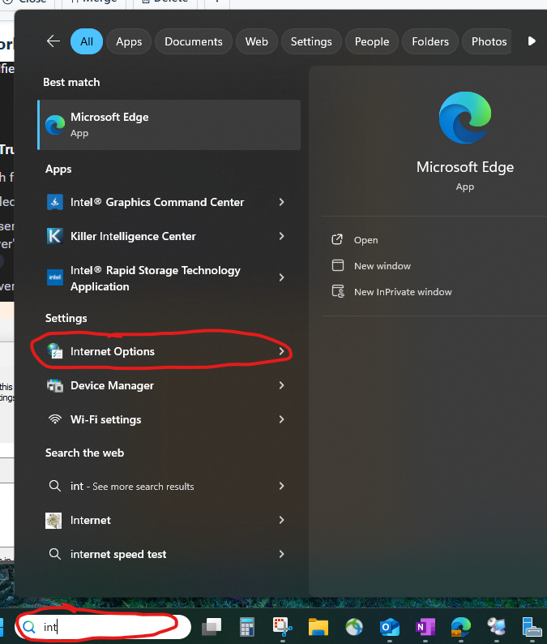Expand Killer Intelligence Center chevron
547x644 pixels.
(x=281, y=236)
